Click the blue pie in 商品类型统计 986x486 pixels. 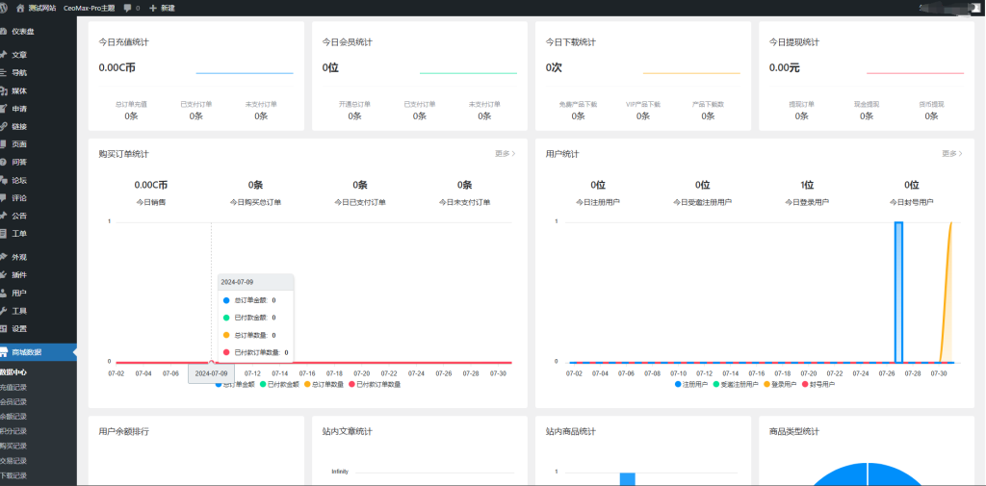(x=868, y=476)
